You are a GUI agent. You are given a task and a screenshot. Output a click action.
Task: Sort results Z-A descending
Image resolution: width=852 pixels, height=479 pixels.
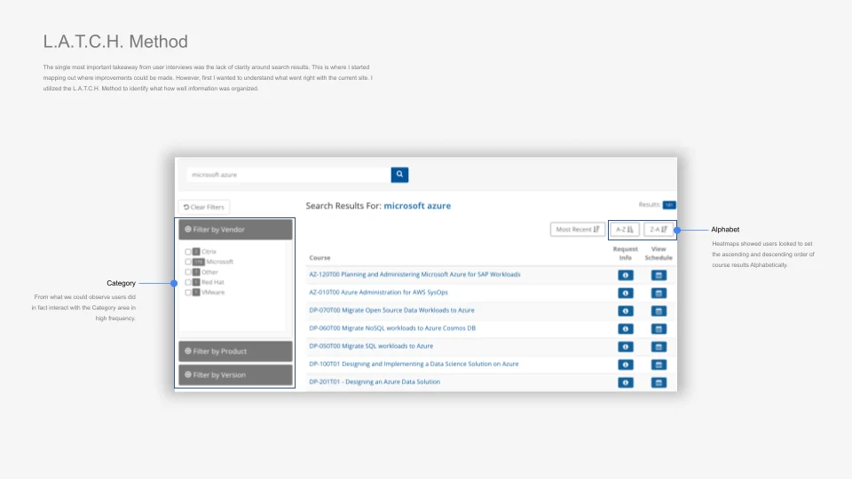click(659, 229)
